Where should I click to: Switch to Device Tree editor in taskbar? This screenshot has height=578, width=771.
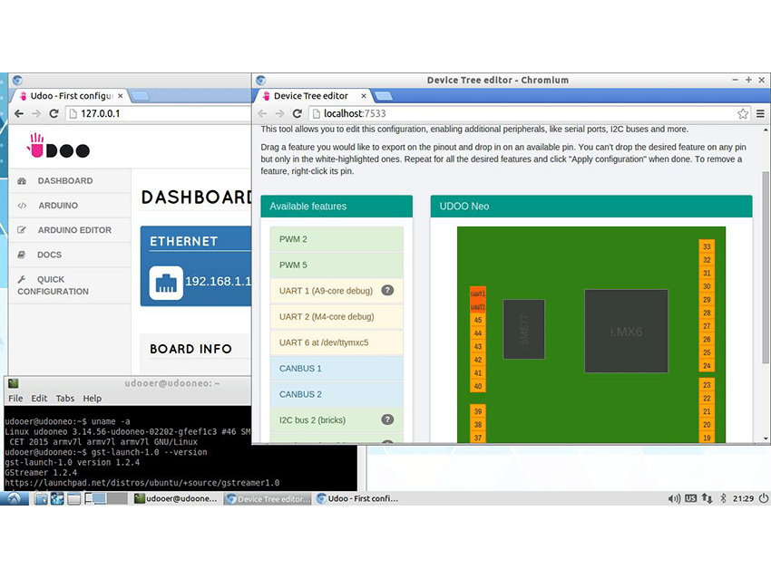point(268,499)
